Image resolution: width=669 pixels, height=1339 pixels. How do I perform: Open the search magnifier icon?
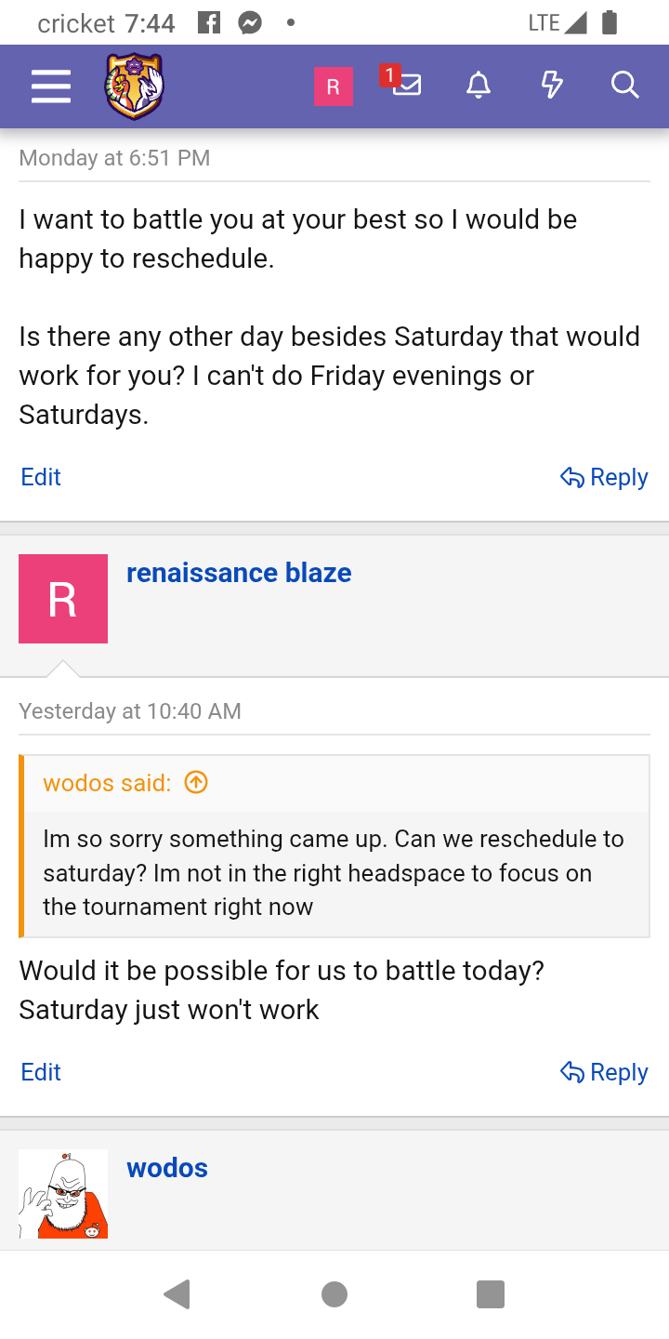coord(625,86)
